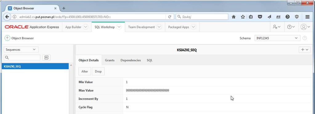This screenshot has height=114, width=315.
Task: Expand the SQL Workshop dropdown arrow
Action: pyautogui.click(x=119, y=27)
